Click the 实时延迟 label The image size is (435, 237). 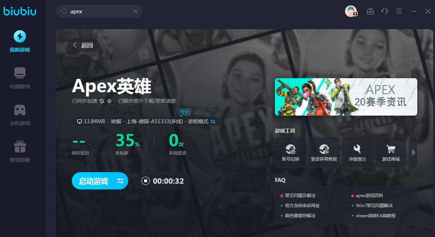[x=81, y=153]
